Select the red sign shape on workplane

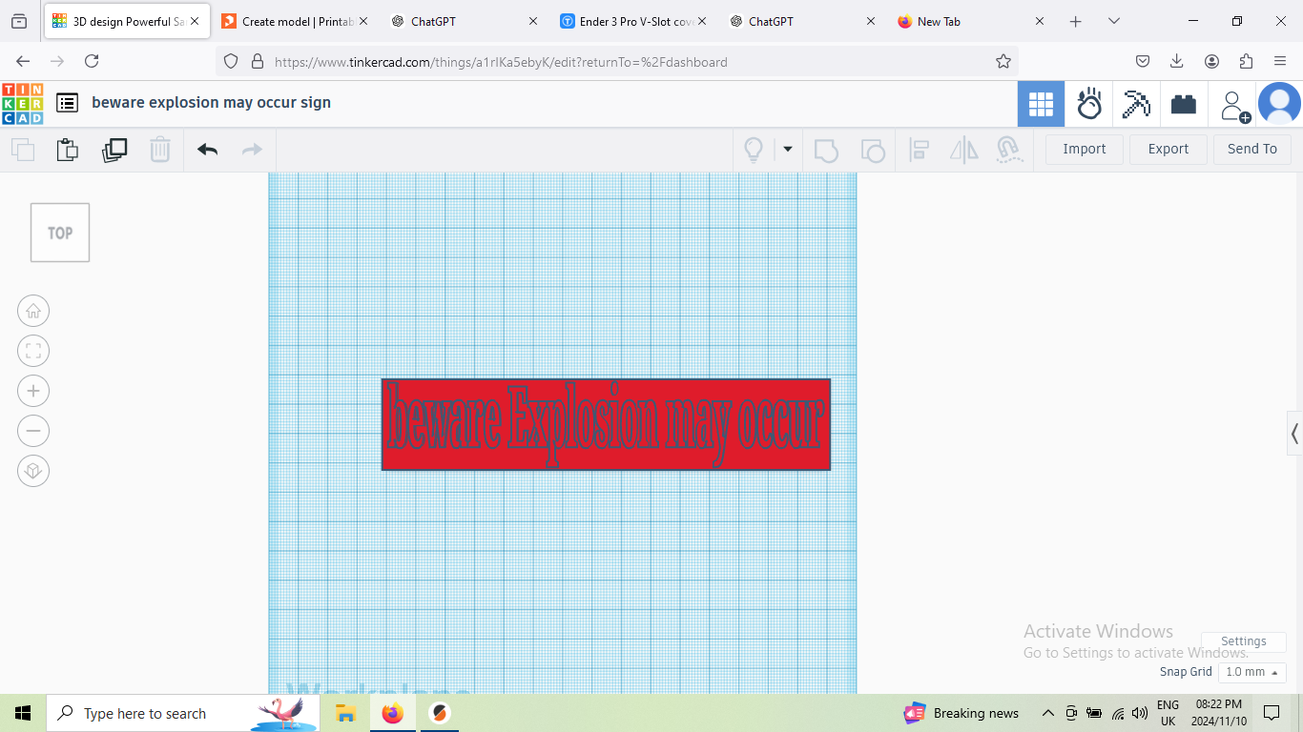click(606, 424)
